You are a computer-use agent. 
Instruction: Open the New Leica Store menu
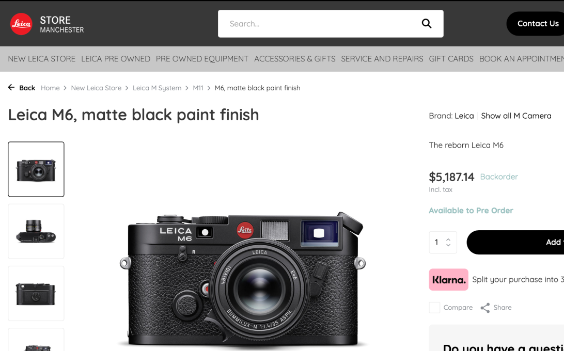(42, 59)
